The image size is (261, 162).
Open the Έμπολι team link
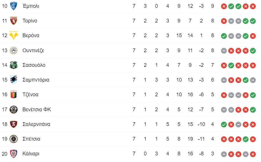(x=31, y=6)
